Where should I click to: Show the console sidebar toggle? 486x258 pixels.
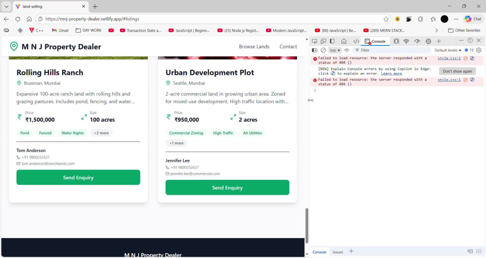coord(314,50)
